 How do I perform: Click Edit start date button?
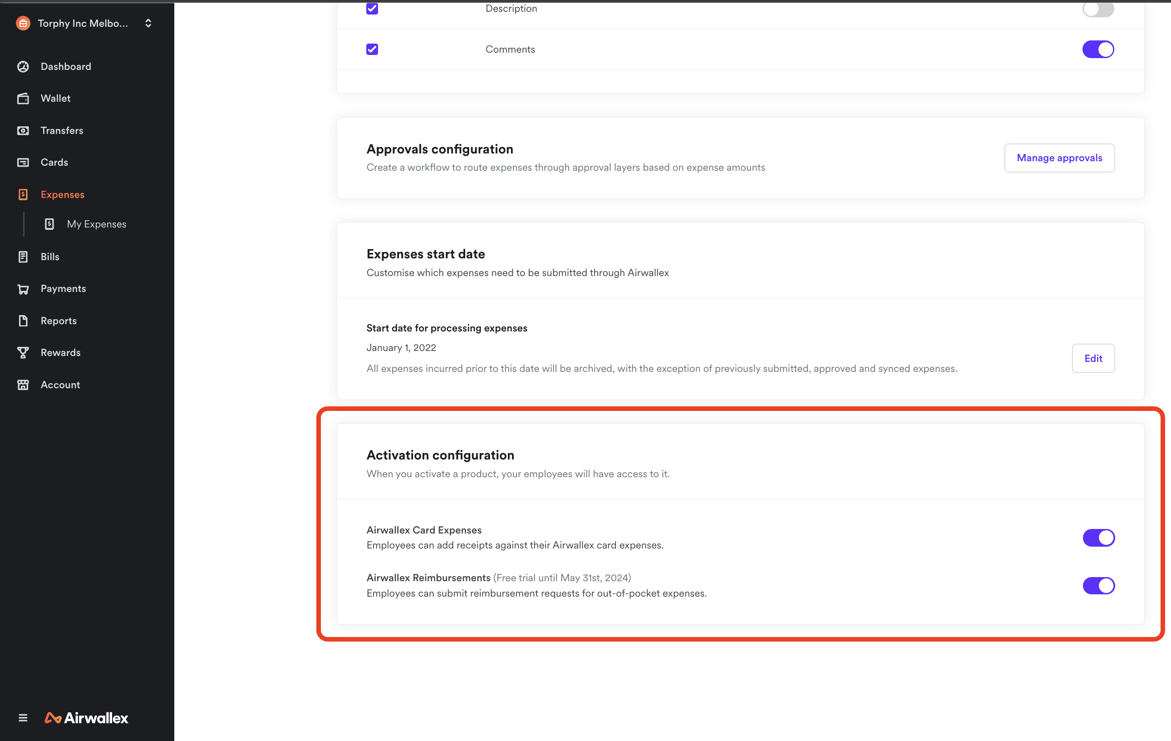(x=1092, y=358)
